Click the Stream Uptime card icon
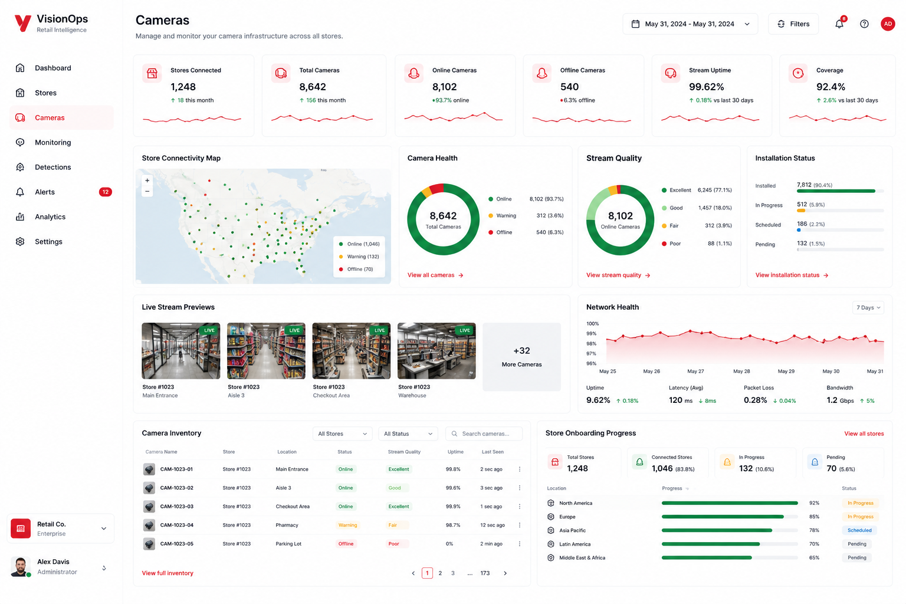The height and width of the screenshot is (604, 906). point(671,73)
